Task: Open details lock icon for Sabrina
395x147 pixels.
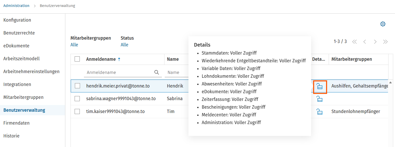Action: pyautogui.click(x=320, y=99)
